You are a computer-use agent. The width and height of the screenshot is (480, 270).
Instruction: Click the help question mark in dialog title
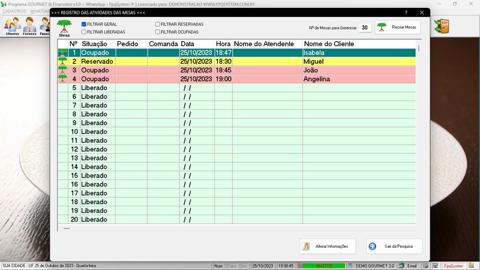pos(406,13)
